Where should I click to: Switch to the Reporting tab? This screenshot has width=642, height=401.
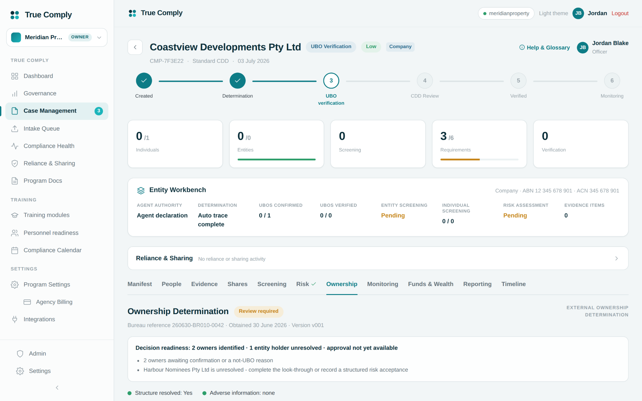click(x=477, y=284)
